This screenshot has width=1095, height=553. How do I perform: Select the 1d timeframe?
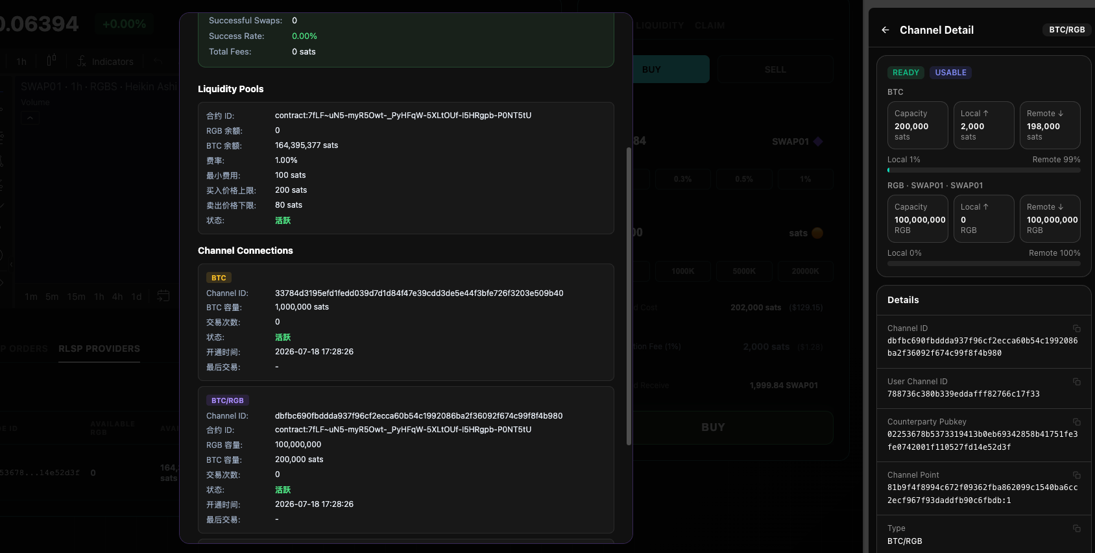[x=136, y=297]
